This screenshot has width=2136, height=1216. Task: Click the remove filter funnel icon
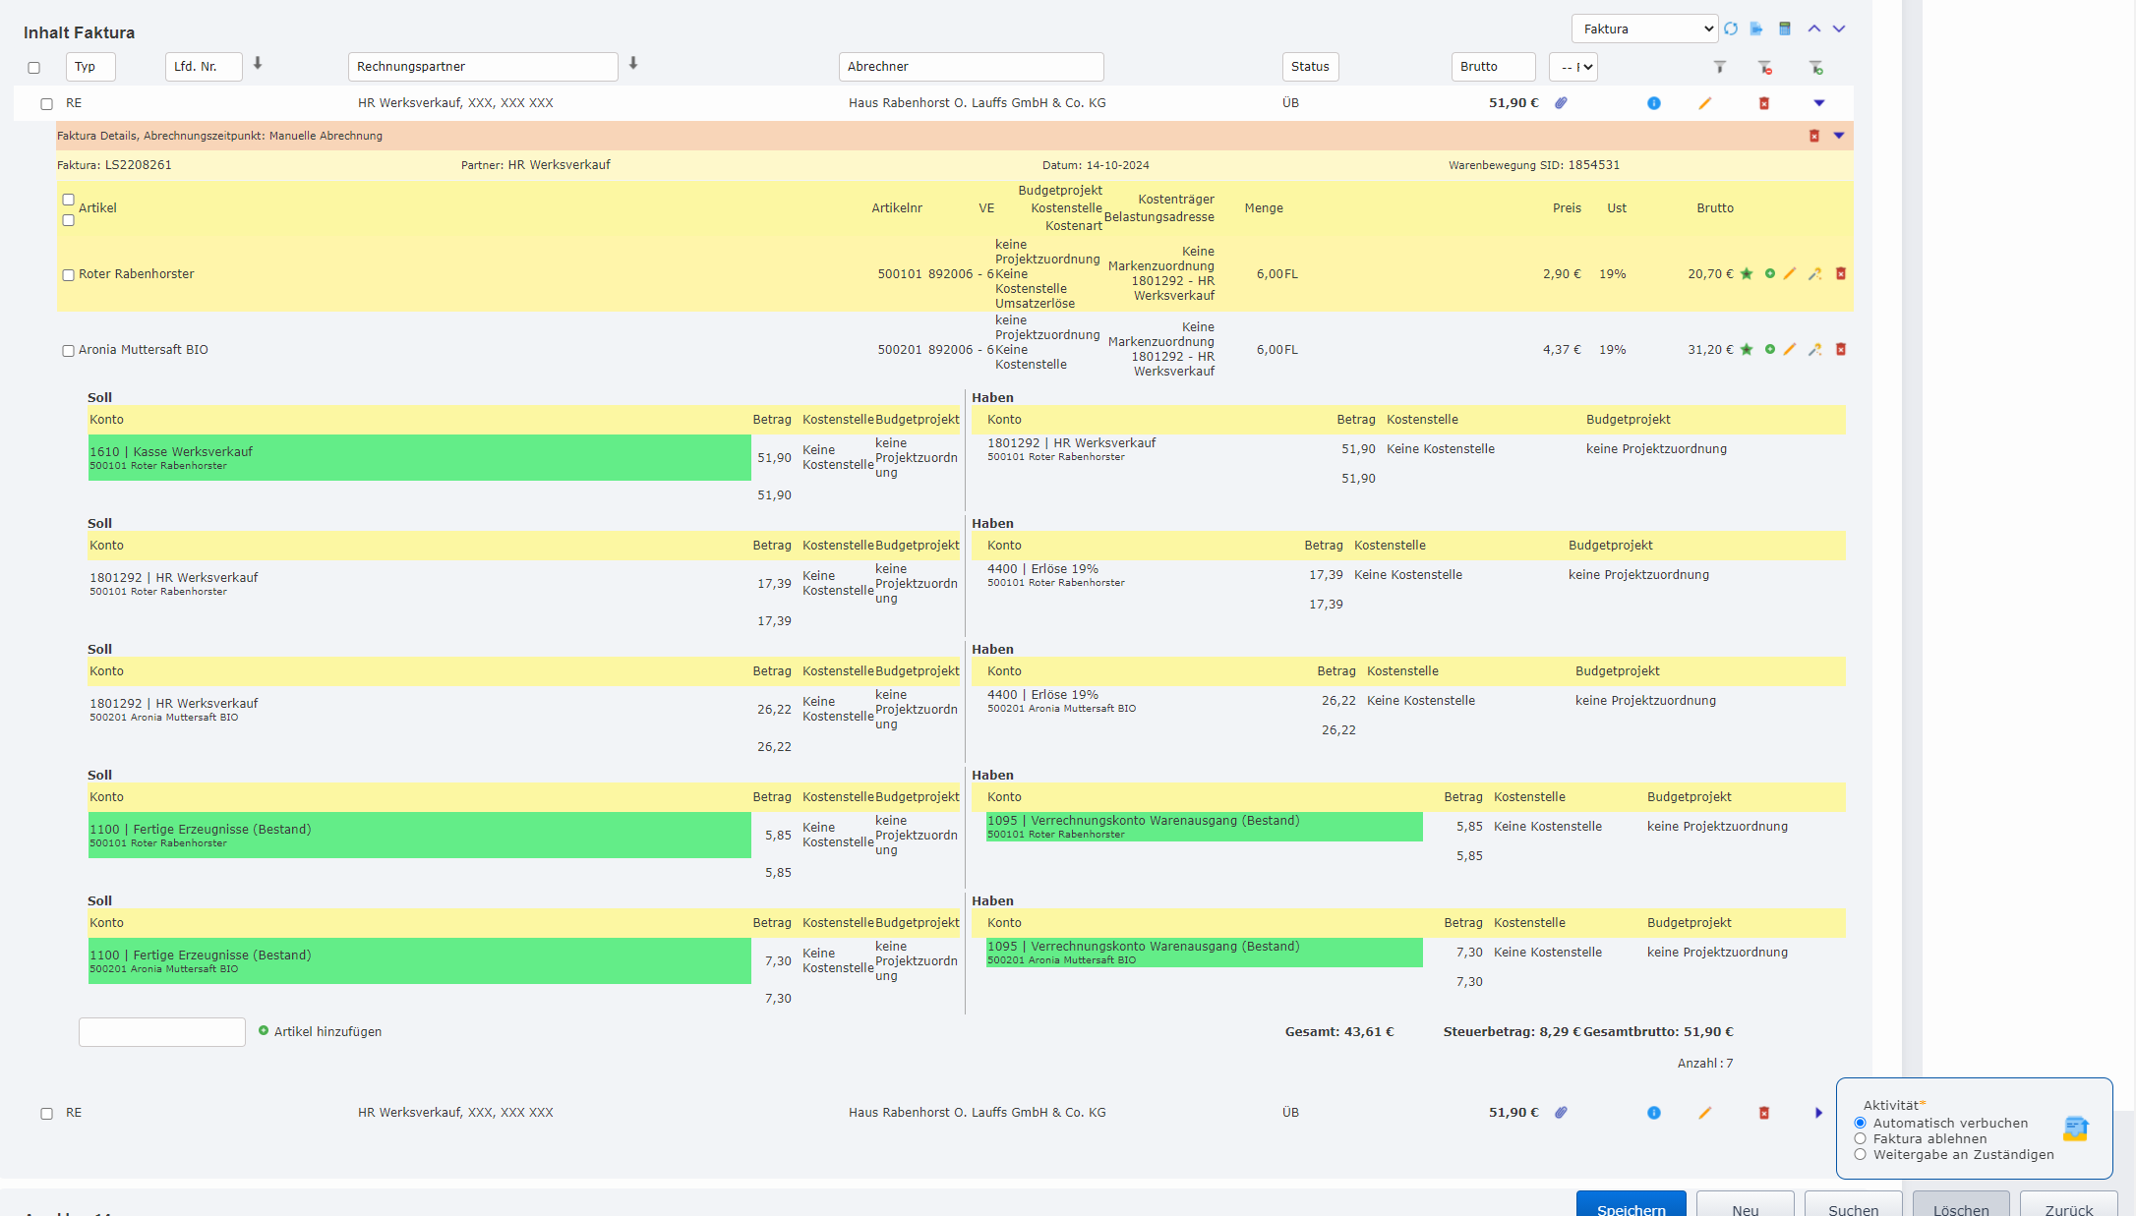coord(1765,67)
